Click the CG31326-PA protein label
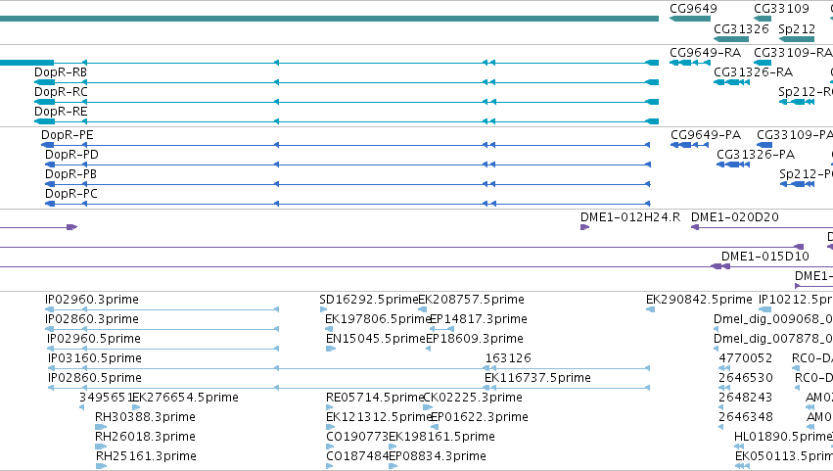Viewport: 833px width, 471px height. [756, 155]
